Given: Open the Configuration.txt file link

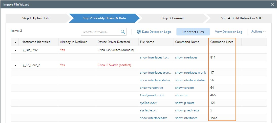Looking at the screenshot, I should (x=152, y=95).
